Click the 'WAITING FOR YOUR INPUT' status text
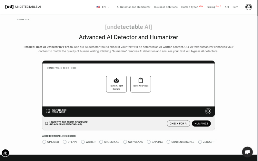 [59, 111]
